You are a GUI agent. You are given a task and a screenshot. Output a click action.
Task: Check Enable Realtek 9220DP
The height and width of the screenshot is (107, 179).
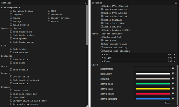[x=102, y=30]
